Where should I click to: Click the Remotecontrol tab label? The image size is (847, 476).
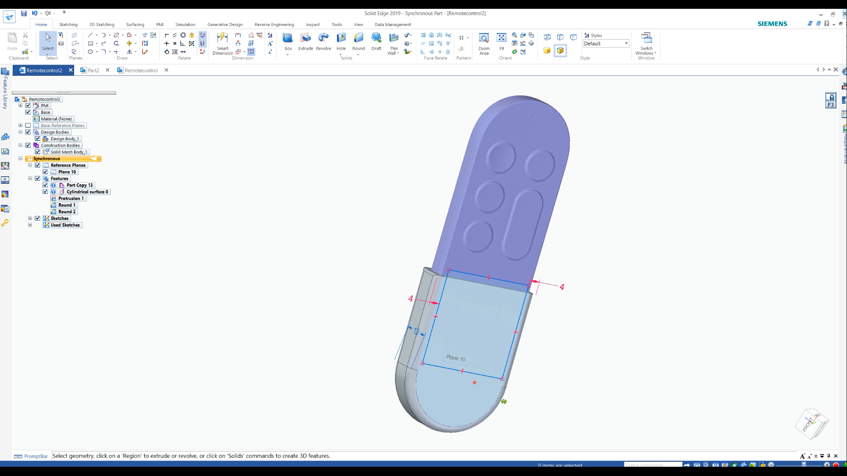[141, 70]
